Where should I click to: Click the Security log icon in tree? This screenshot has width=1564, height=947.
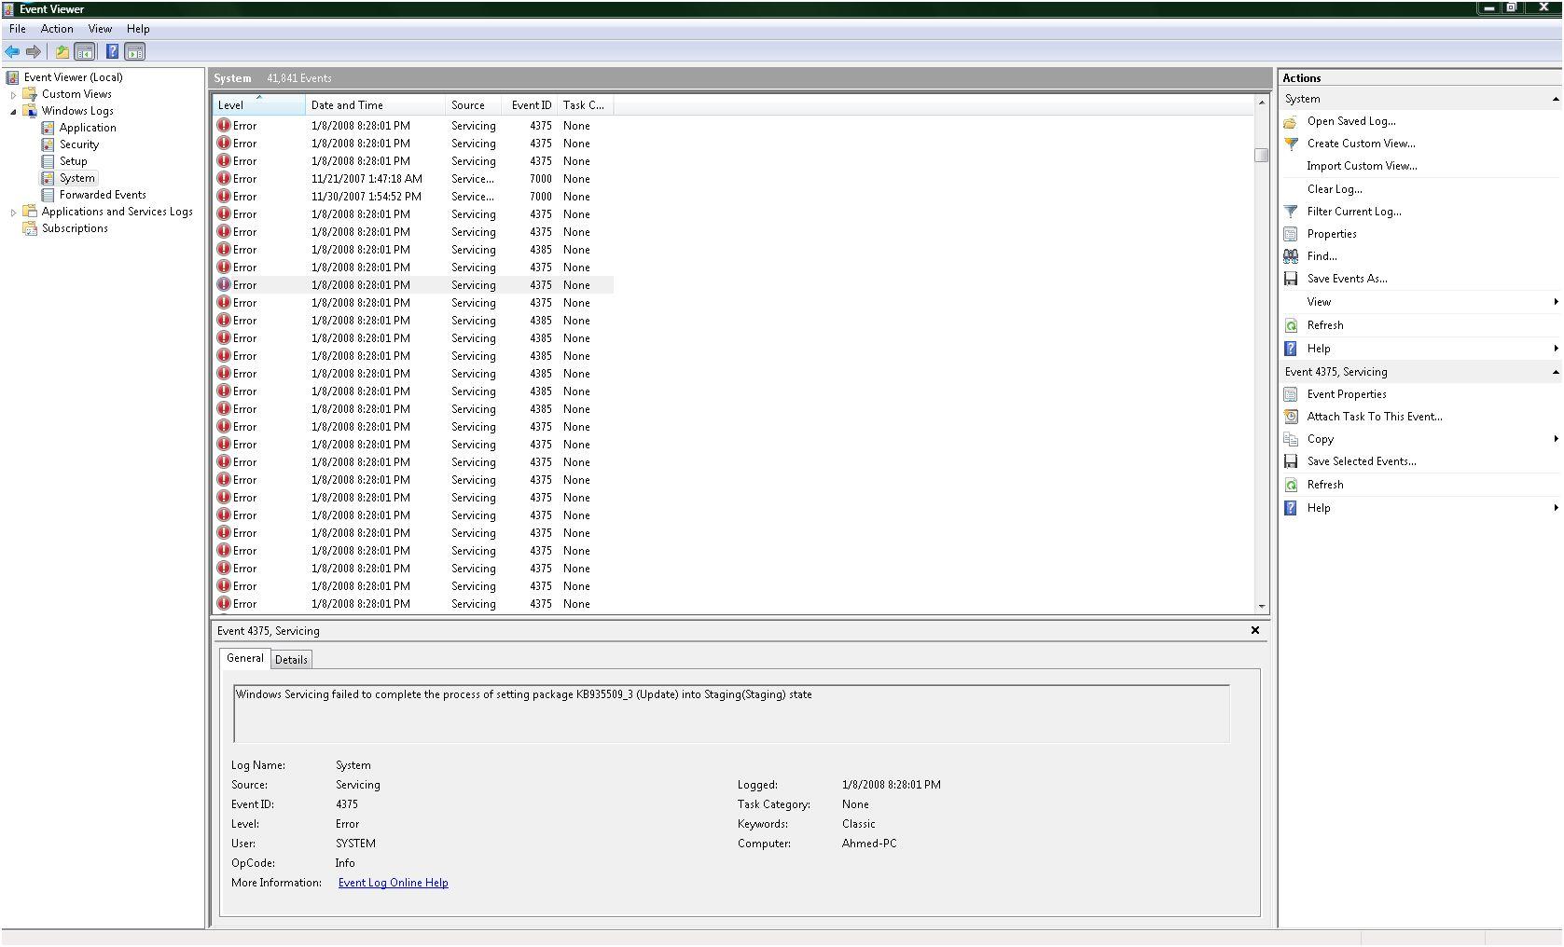[48, 144]
